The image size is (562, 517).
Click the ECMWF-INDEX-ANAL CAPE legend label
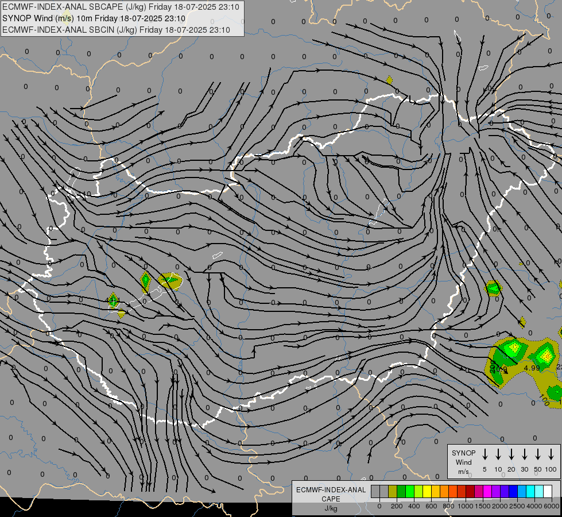pos(331,494)
